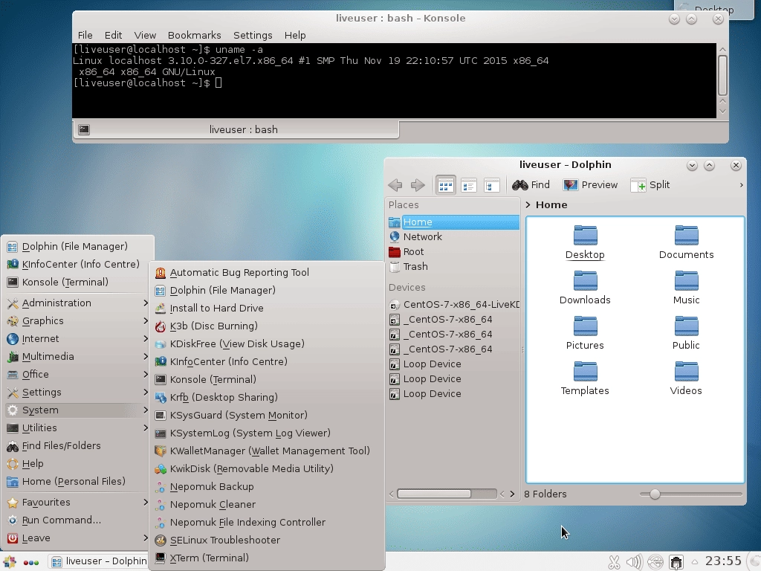The width and height of the screenshot is (761, 571).
Task: Click Find Files/Folders in launcher menu
Action: tap(77, 446)
